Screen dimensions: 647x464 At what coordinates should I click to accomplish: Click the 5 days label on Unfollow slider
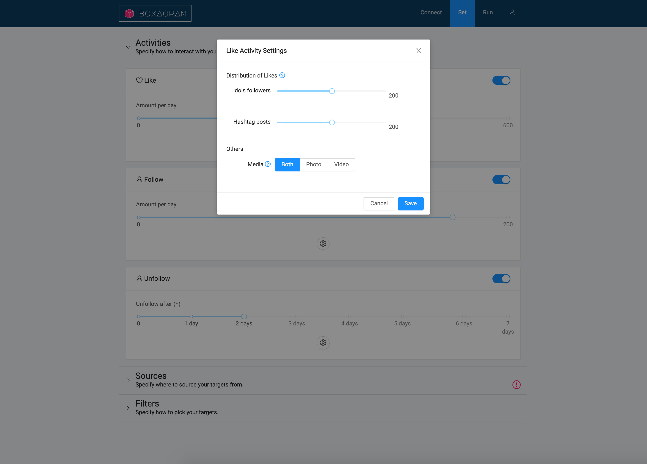point(402,323)
